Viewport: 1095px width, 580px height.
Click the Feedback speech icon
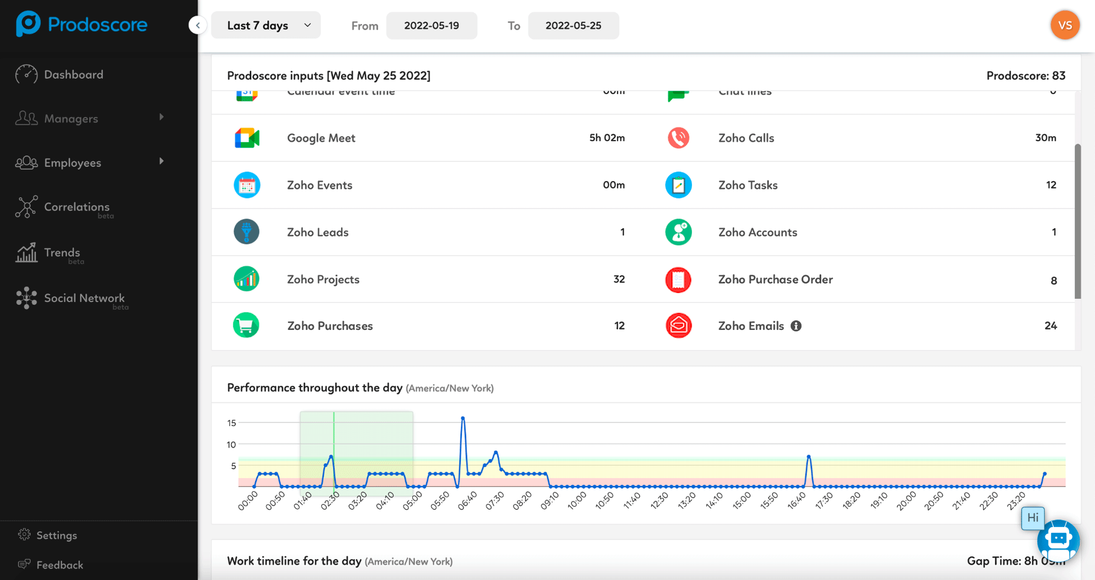(24, 564)
